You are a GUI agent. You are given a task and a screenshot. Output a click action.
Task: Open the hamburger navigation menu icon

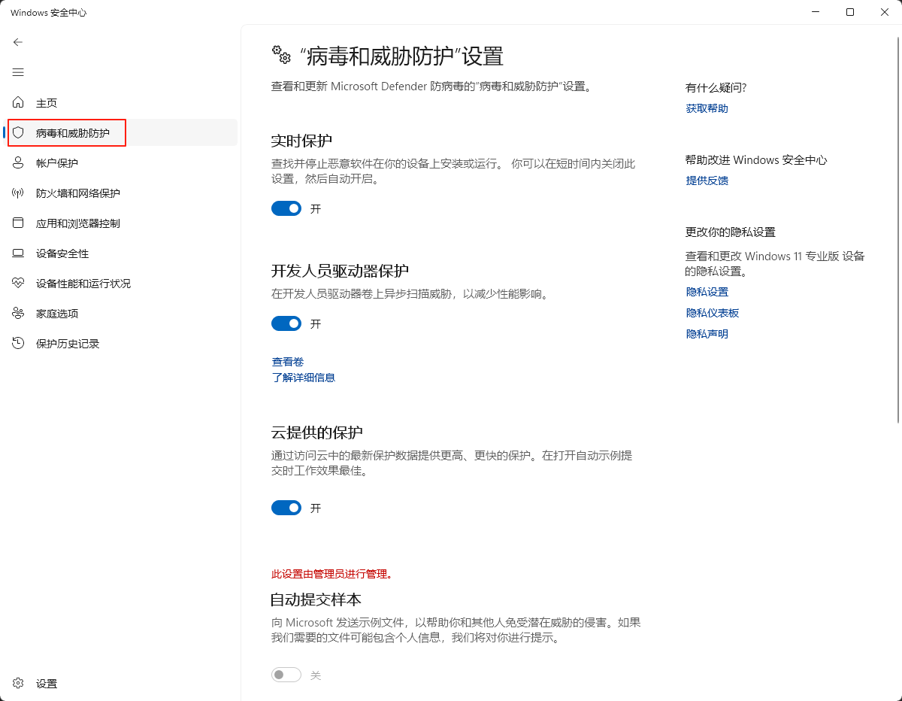(x=18, y=72)
